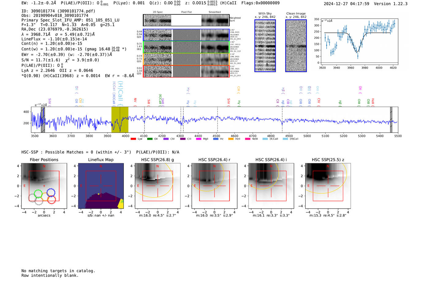The width and height of the screenshot is (429, 292).
Task: Click the MgII magenta legend swatch
Action: pyautogui.click(x=199, y=139)
